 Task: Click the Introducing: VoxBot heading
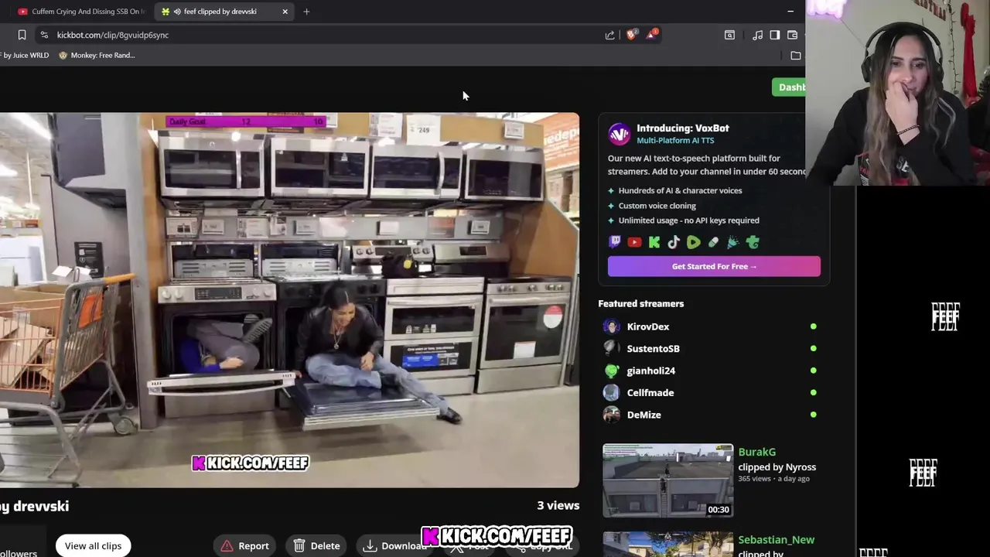[x=682, y=128]
